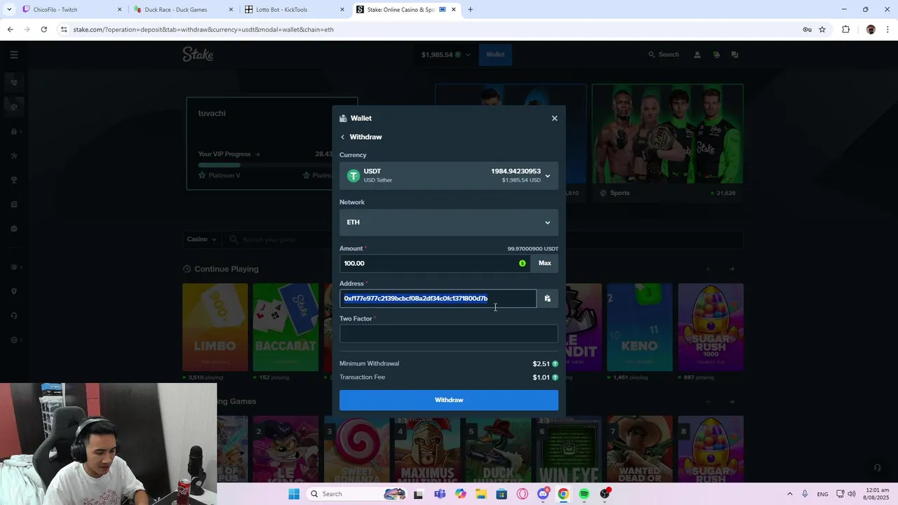This screenshot has height=505, width=898.
Task: Click the Address input field
Action: click(x=438, y=298)
